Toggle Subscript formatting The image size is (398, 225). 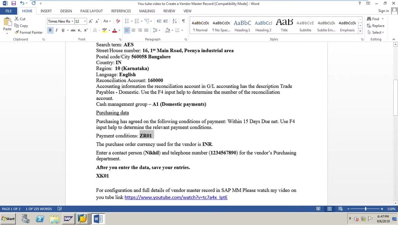point(79,30)
